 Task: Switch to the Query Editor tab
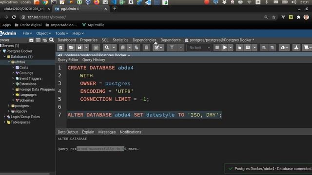click(x=68, y=60)
